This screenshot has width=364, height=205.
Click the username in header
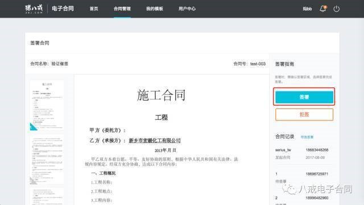[307, 9]
